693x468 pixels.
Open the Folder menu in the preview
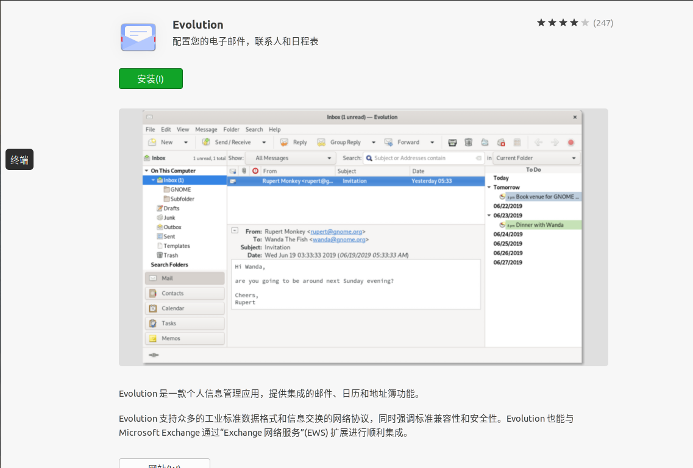231,129
